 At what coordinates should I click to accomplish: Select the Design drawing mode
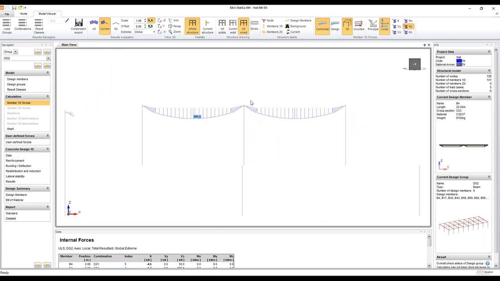pyautogui.click(x=335, y=25)
